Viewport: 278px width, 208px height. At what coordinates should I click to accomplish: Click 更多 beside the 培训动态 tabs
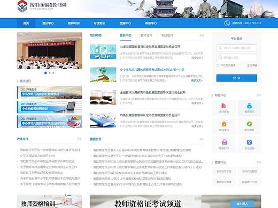tap(202, 36)
